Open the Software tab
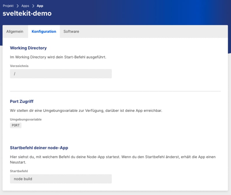 pos(71,31)
